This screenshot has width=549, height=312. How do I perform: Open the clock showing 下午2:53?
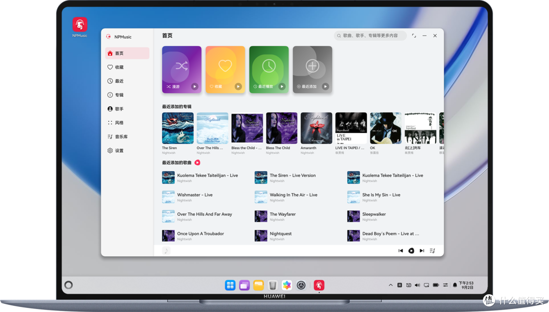pos(467,285)
